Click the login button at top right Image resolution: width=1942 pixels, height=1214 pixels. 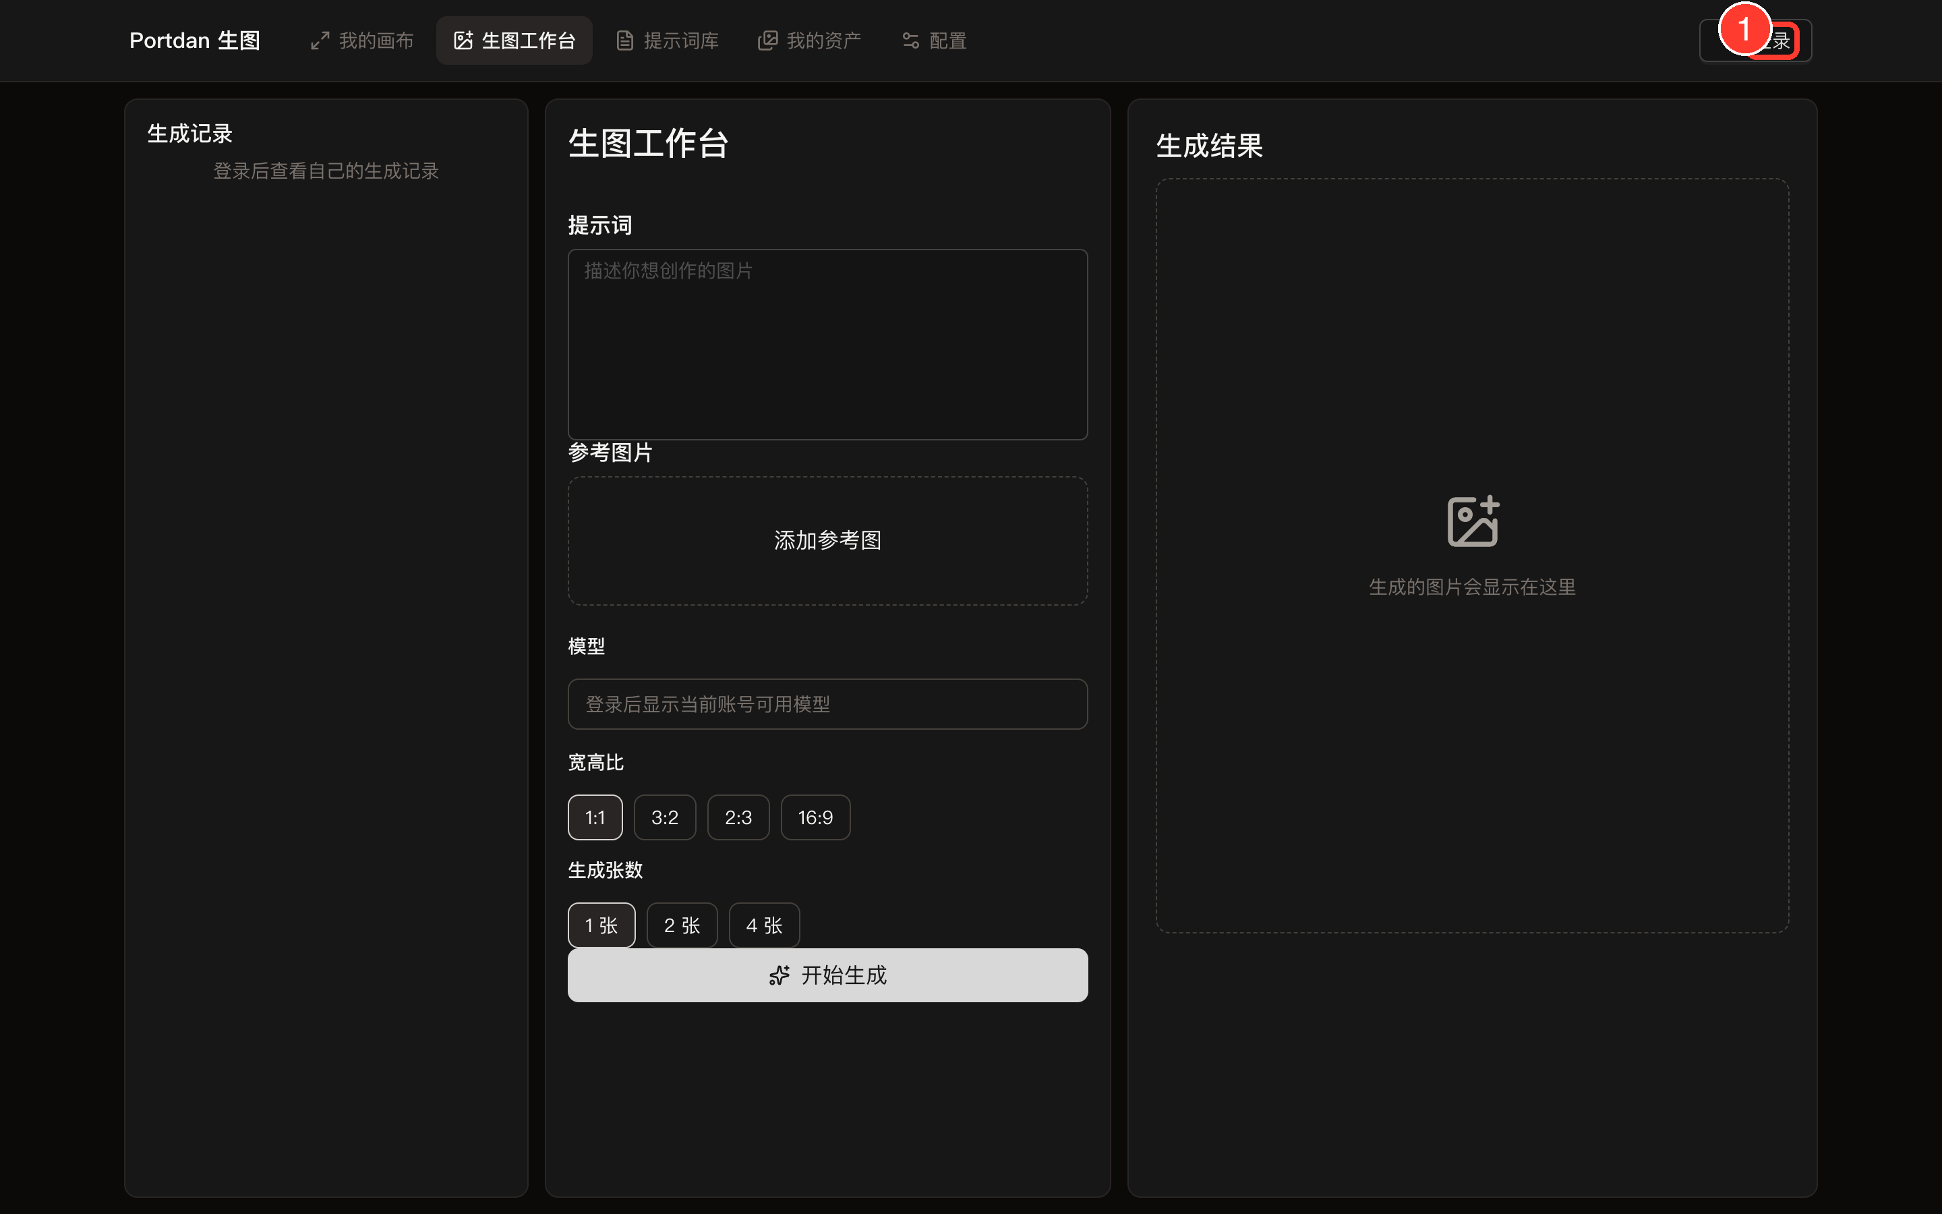[1755, 40]
